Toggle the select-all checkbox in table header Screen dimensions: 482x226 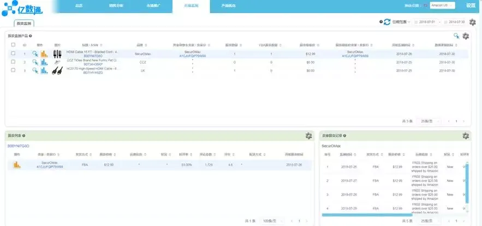13,45
